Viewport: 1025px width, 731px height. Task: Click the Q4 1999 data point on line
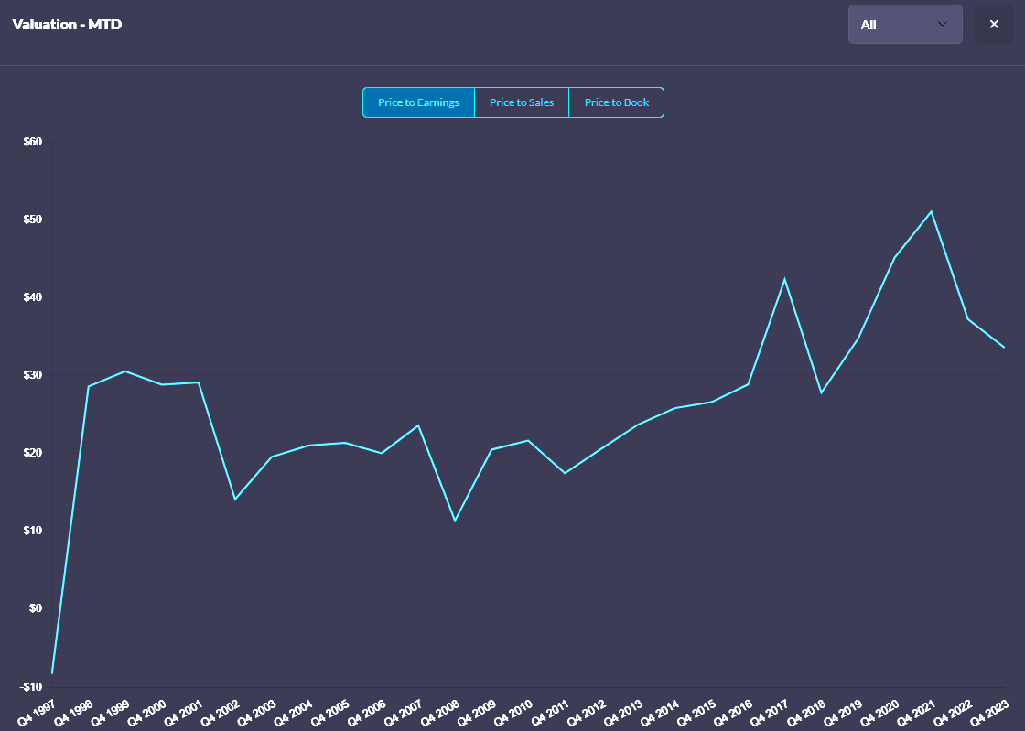point(125,371)
